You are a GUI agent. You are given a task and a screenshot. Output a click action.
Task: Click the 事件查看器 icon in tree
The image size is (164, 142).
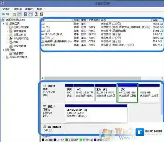pyautogui.click(x=11, y=31)
